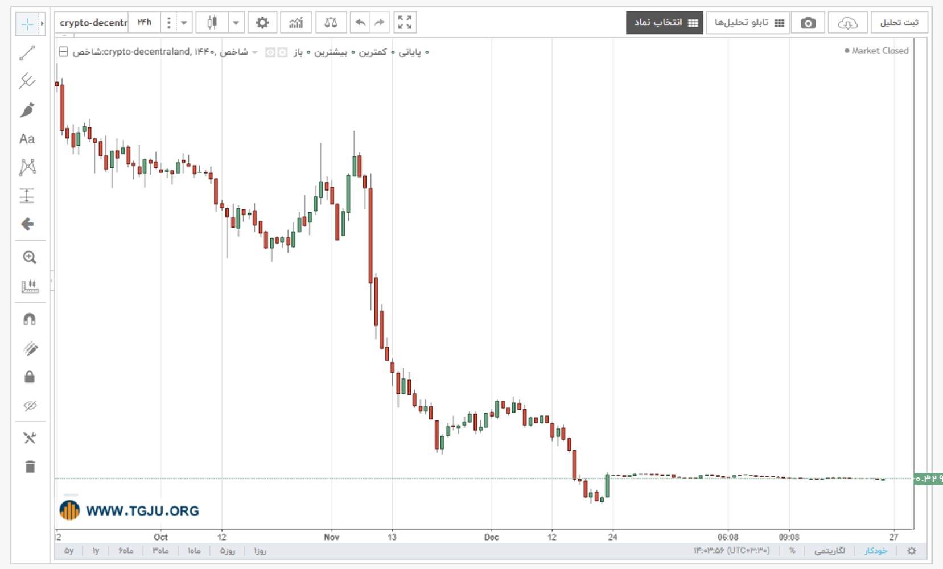Click the trash icon to remove drawings
943x569 pixels.
[x=30, y=467]
